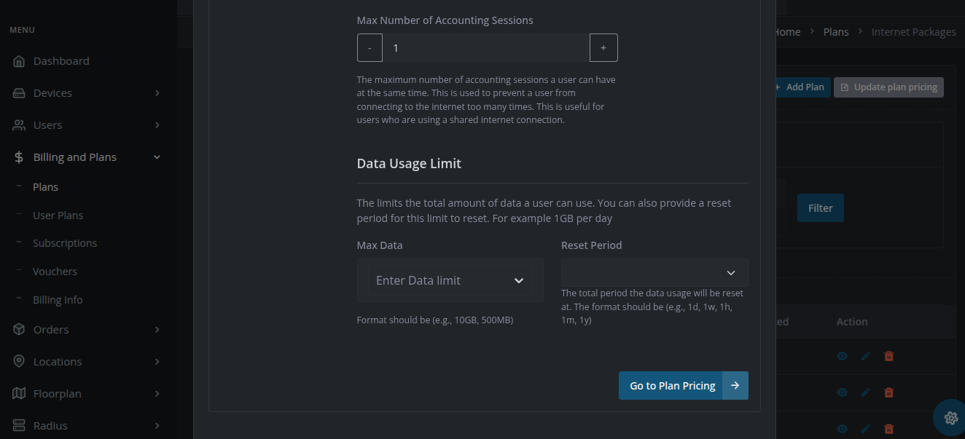Click the Floorplan map icon
The width and height of the screenshot is (965, 439).
tap(20, 394)
